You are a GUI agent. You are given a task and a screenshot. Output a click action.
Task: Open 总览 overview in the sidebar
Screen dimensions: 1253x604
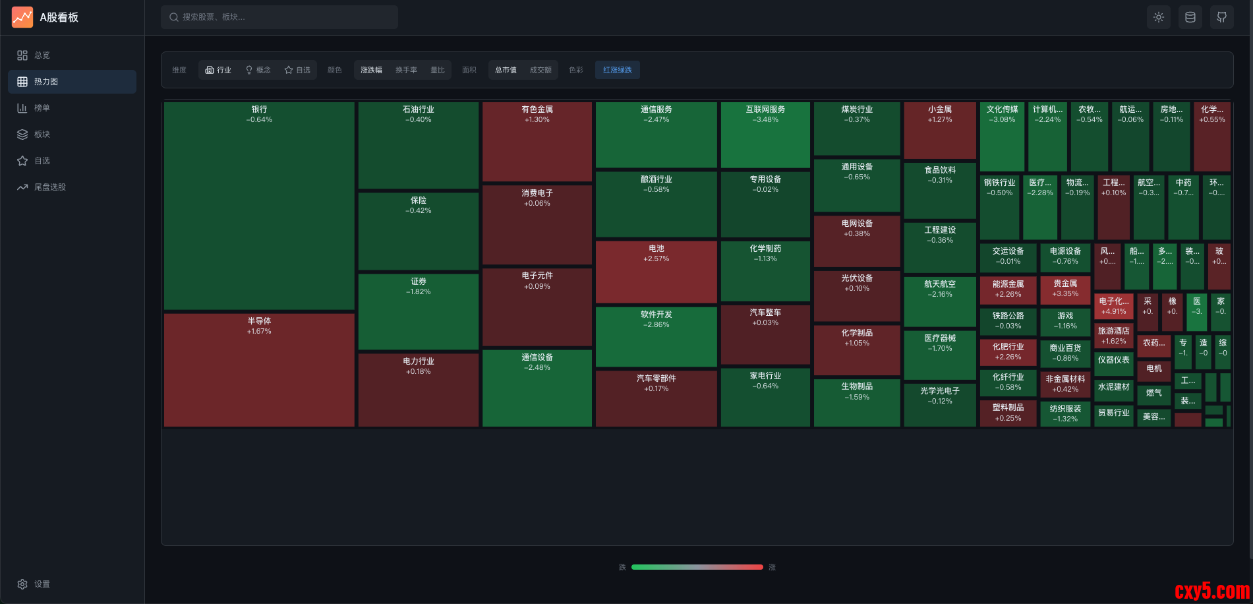point(42,55)
